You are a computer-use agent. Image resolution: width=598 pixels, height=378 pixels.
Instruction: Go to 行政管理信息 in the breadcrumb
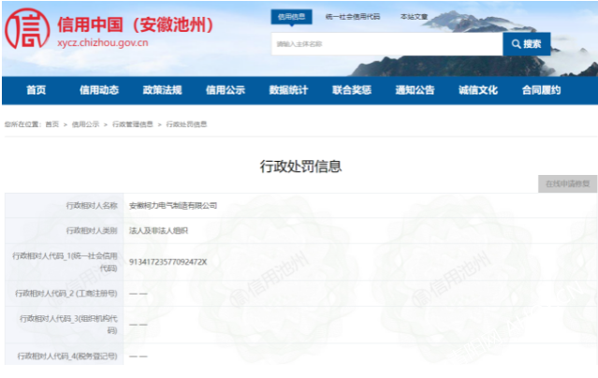tap(133, 124)
